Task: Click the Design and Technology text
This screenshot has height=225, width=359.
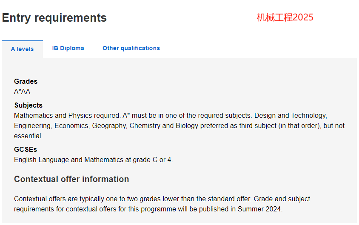Action: 291,115
